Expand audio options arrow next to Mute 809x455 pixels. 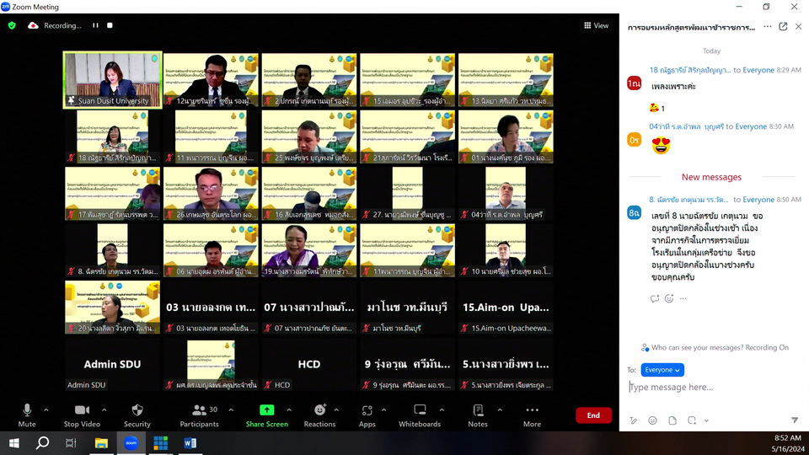pos(46,410)
